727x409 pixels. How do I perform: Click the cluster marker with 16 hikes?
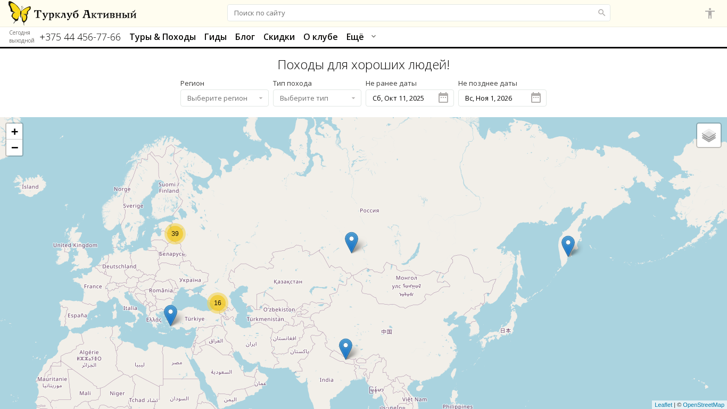218,303
